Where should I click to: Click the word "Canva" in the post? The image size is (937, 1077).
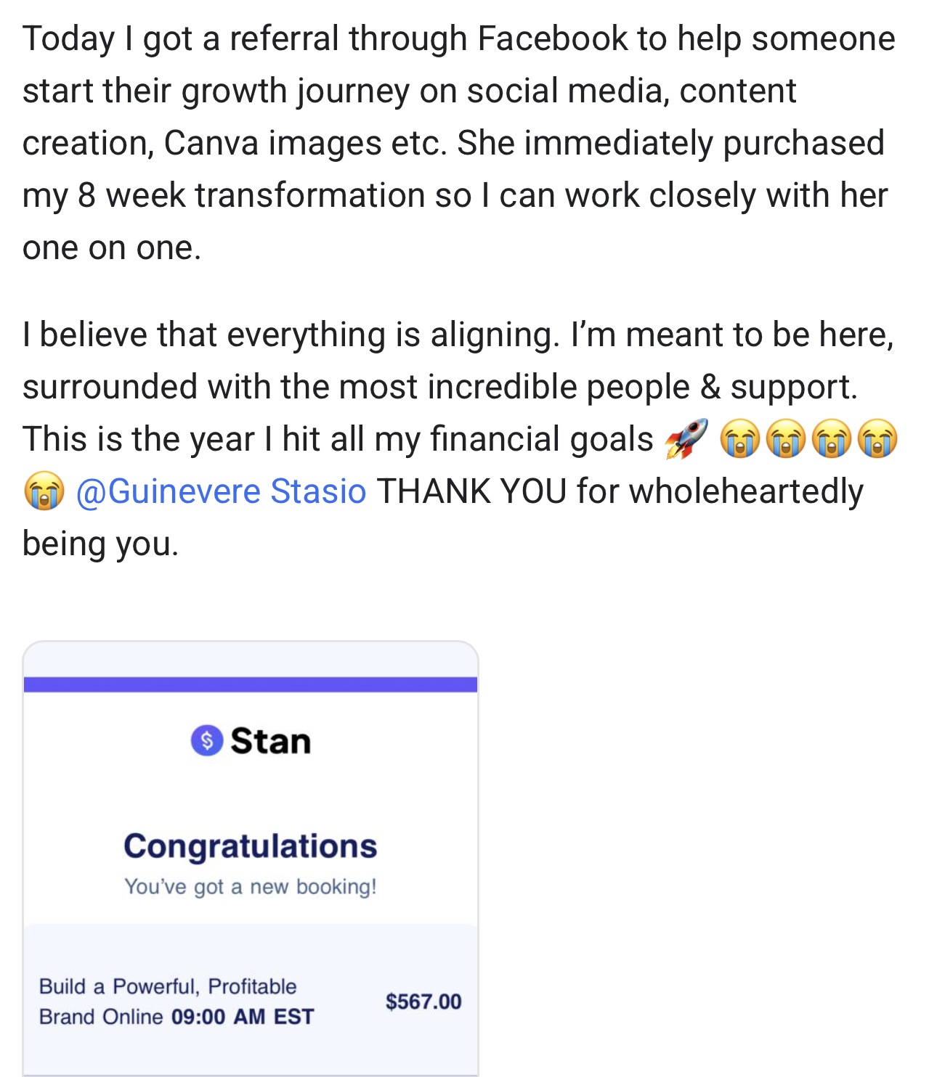tap(211, 143)
